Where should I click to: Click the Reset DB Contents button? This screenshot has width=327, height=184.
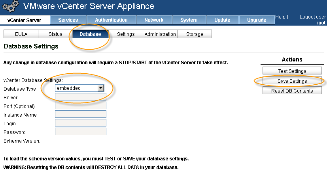tap(292, 91)
